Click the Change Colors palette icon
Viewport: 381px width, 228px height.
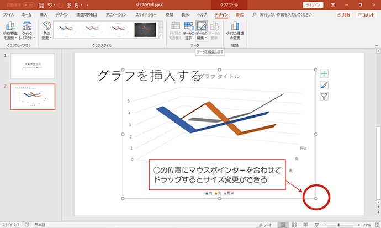point(46,26)
